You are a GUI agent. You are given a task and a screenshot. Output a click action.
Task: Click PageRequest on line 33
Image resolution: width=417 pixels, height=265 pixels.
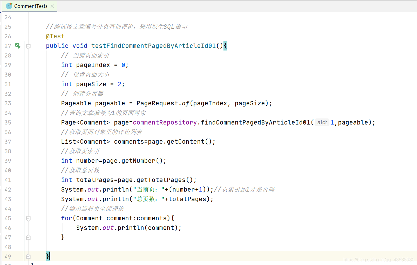pyautogui.click(x=157, y=103)
